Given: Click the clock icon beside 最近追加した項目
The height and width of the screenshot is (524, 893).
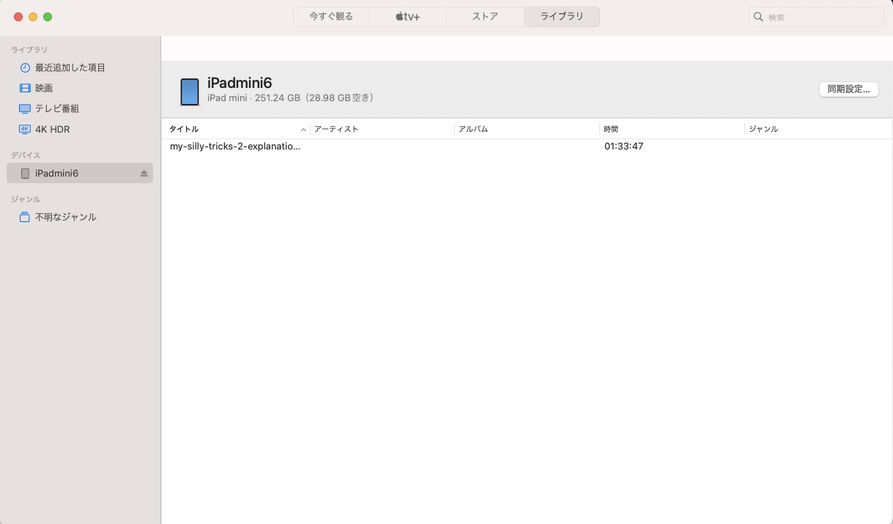Looking at the screenshot, I should [25, 67].
